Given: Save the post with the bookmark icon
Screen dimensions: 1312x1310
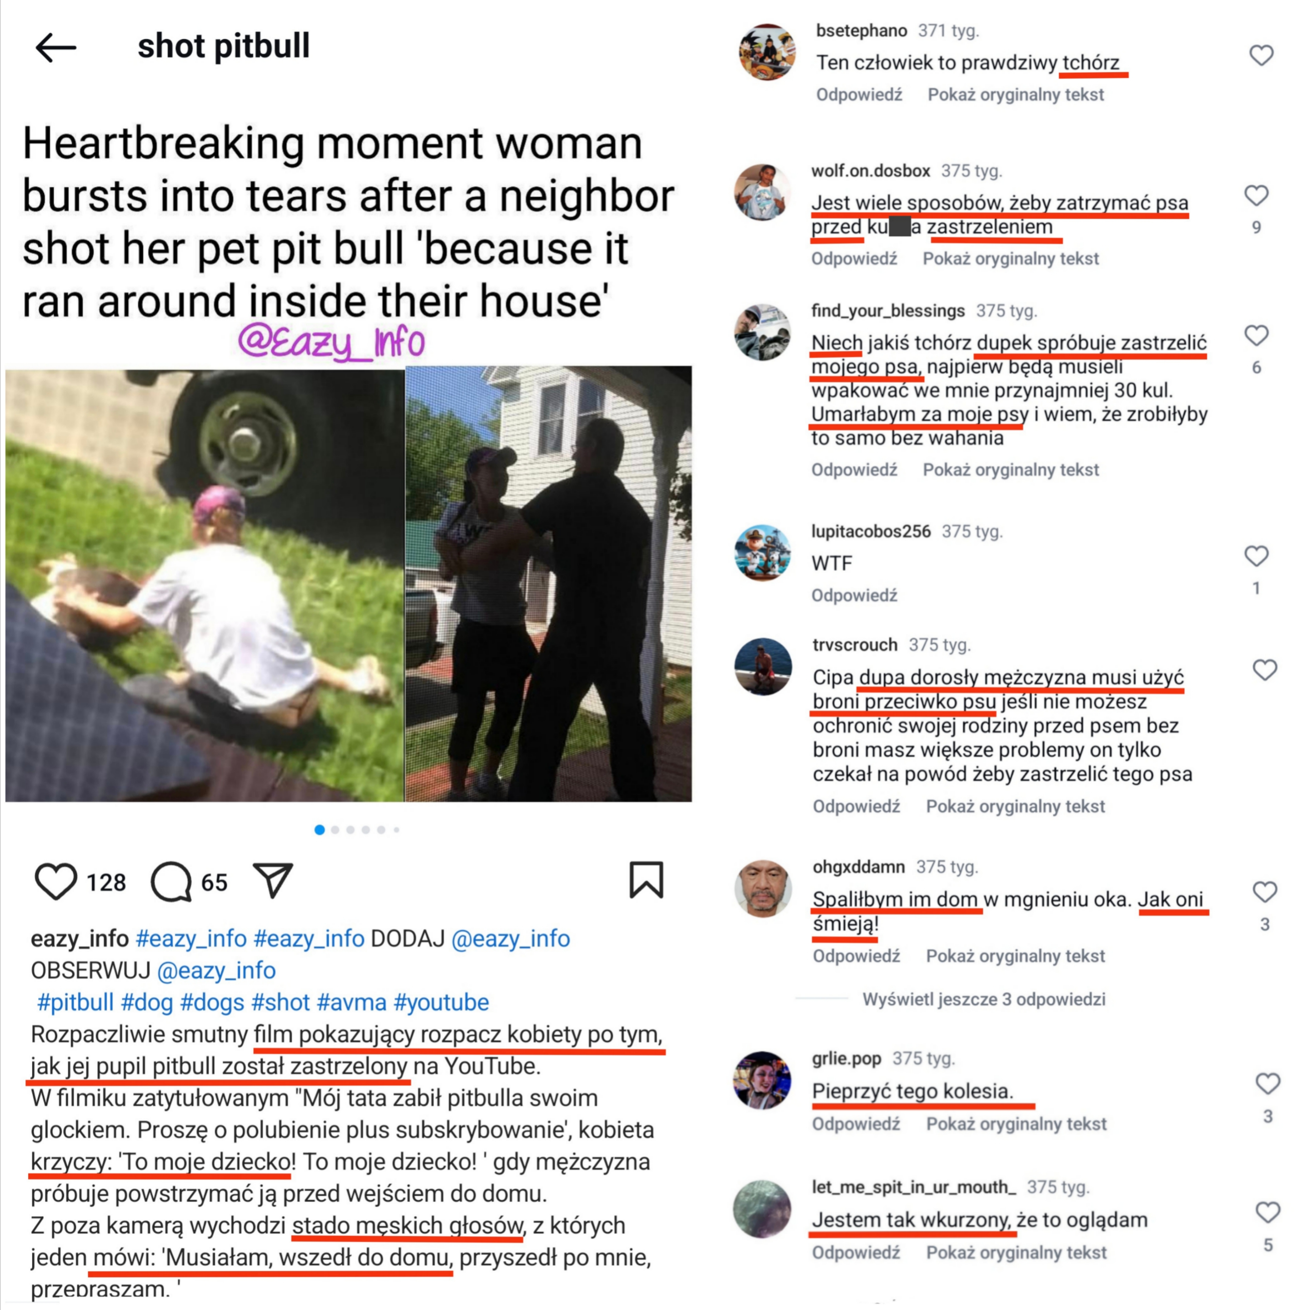Looking at the screenshot, I should click(646, 879).
